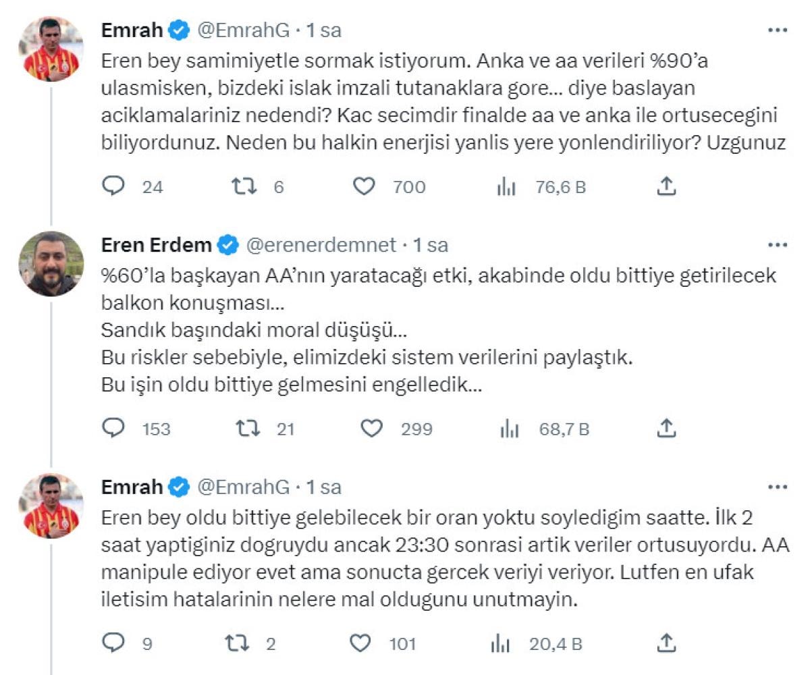
Task: Reply to Emrah's first tweet with 24 replies
Action: 114,186
